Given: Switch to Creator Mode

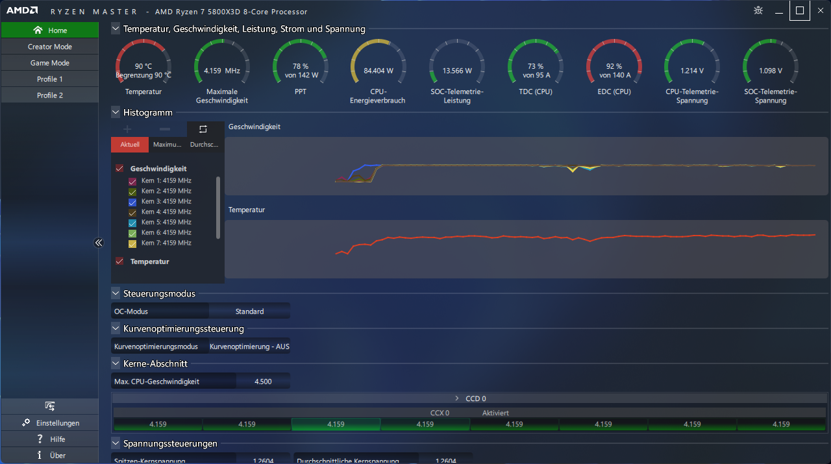Looking at the screenshot, I should coord(50,47).
